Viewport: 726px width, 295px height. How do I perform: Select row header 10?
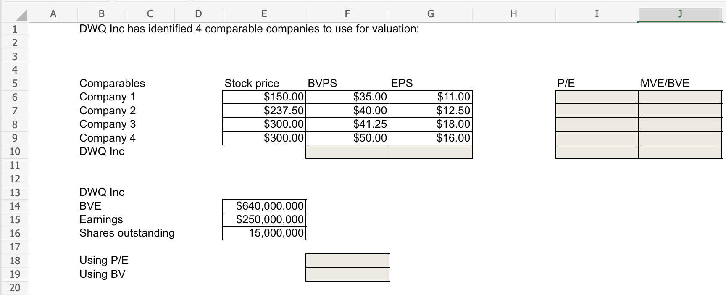coord(15,152)
